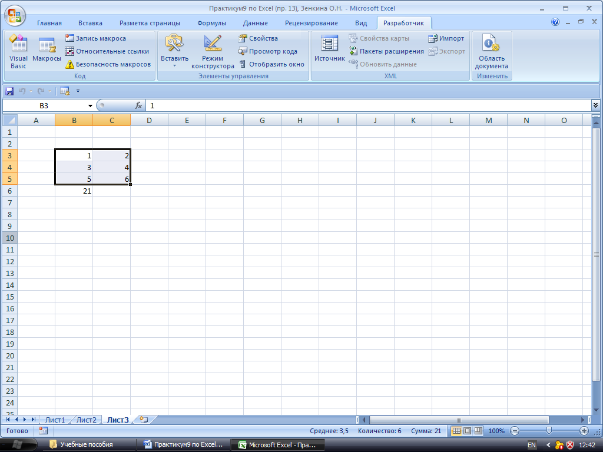Image resolution: width=603 pixels, height=452 pixels.
Task: Click the zoom slider handle
Action: pos(549,431)
